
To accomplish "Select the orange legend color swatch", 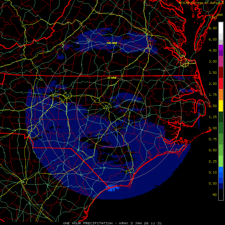I will point(221,95).
